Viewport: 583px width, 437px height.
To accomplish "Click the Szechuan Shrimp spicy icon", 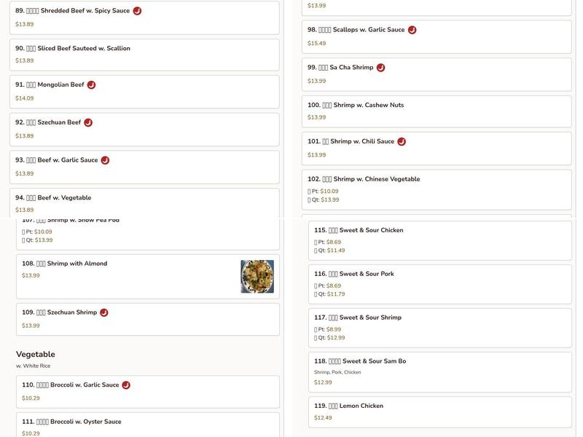I will [x=104, y=312].
